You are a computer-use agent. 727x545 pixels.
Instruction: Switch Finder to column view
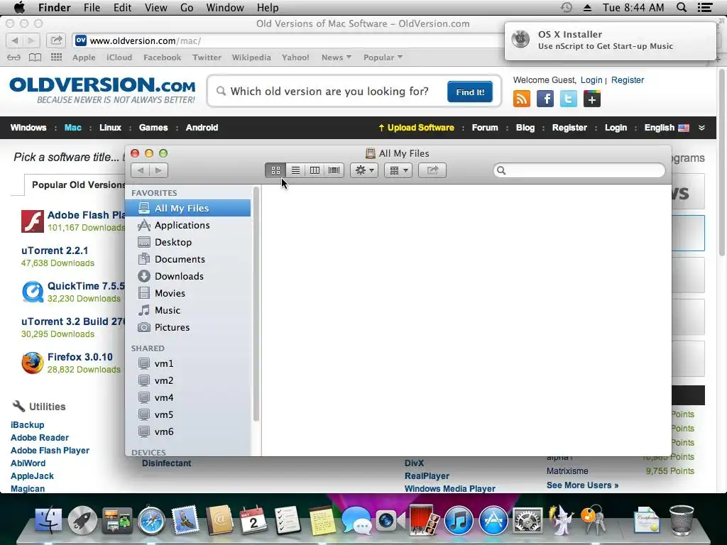coord(315,170)
